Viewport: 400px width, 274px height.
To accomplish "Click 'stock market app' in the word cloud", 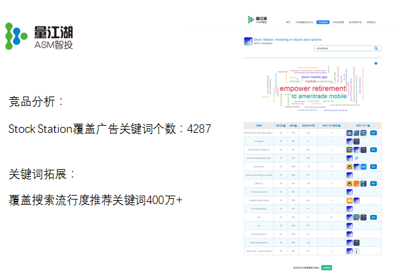I will (314, 77).
